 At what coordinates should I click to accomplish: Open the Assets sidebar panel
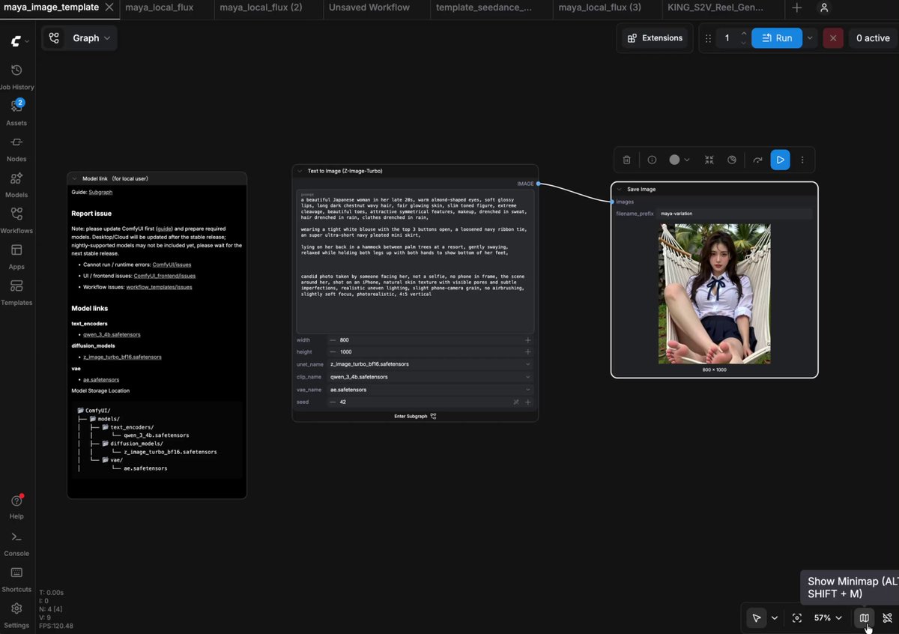16,112
